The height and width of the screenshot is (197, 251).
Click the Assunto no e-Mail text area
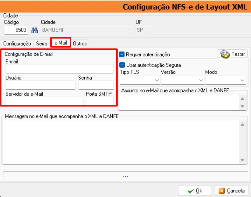(x=179, y=102)
